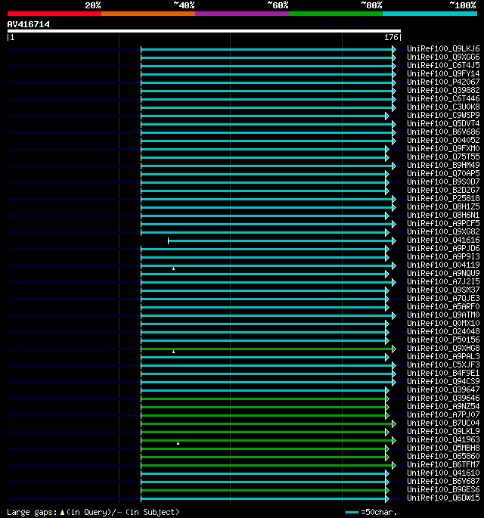Click the green arrowhead ending Q41963 alignment
Image resolution: width=484 pixels, height=518 pixels.
click(x=394, y=440)
